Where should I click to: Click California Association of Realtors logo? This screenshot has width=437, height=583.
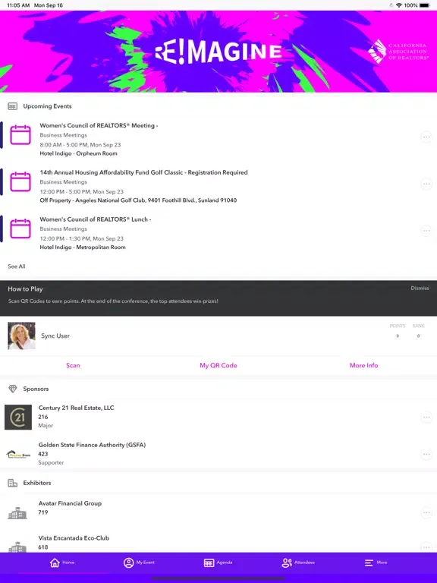pyautogui.click(x=398, y=52)
